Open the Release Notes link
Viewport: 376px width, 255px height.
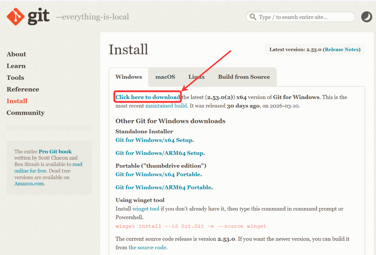click(342, 49)
